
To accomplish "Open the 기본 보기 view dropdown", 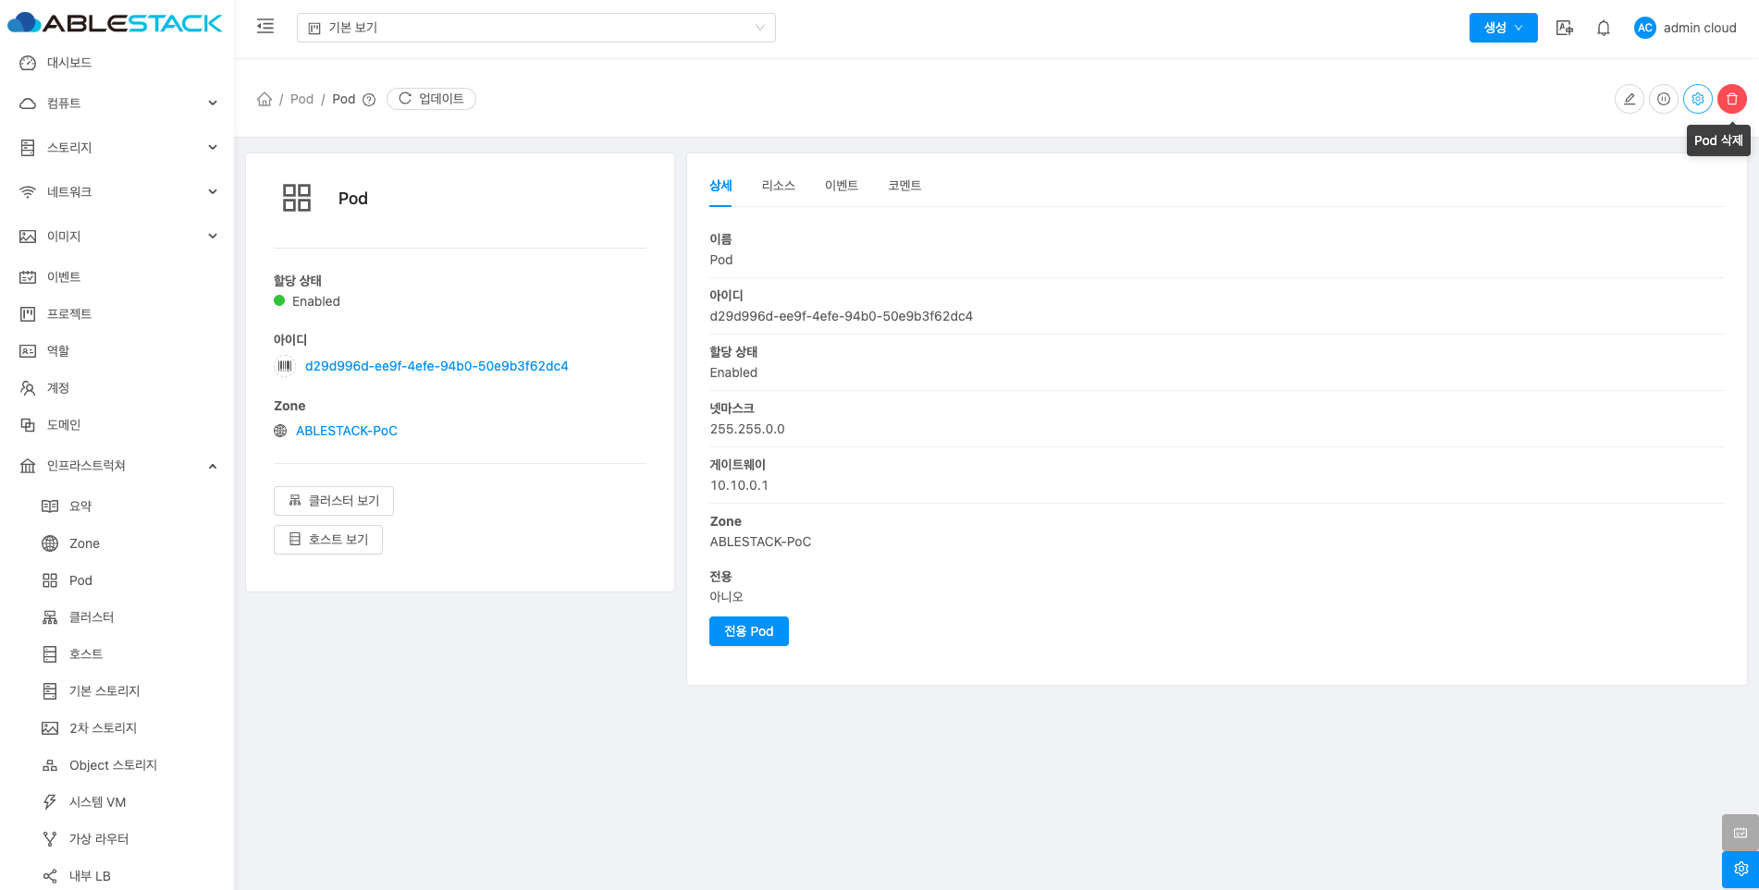I will click(535, 28).
